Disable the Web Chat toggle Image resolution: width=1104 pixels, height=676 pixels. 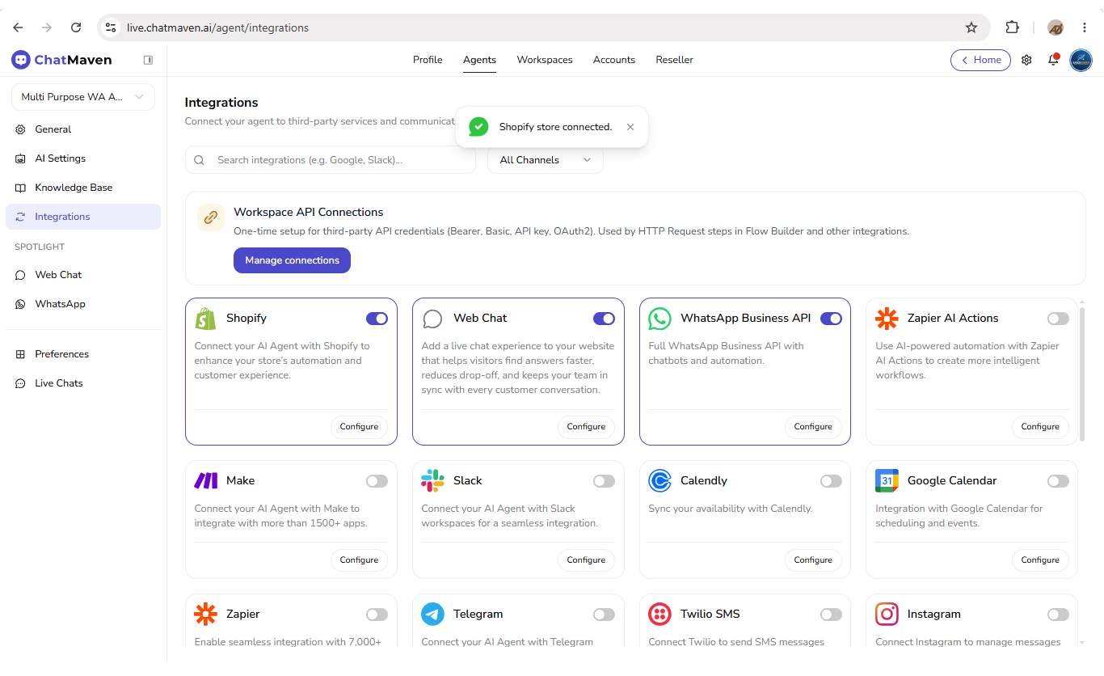tap(604, 319)
